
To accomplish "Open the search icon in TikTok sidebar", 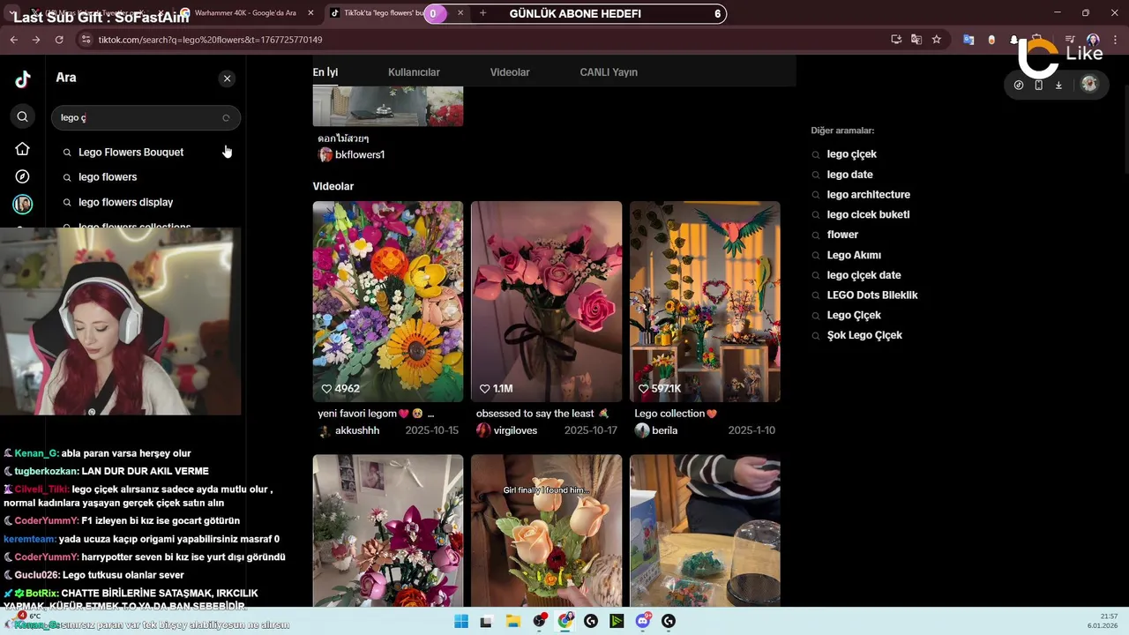I will (x=23, y=116).
